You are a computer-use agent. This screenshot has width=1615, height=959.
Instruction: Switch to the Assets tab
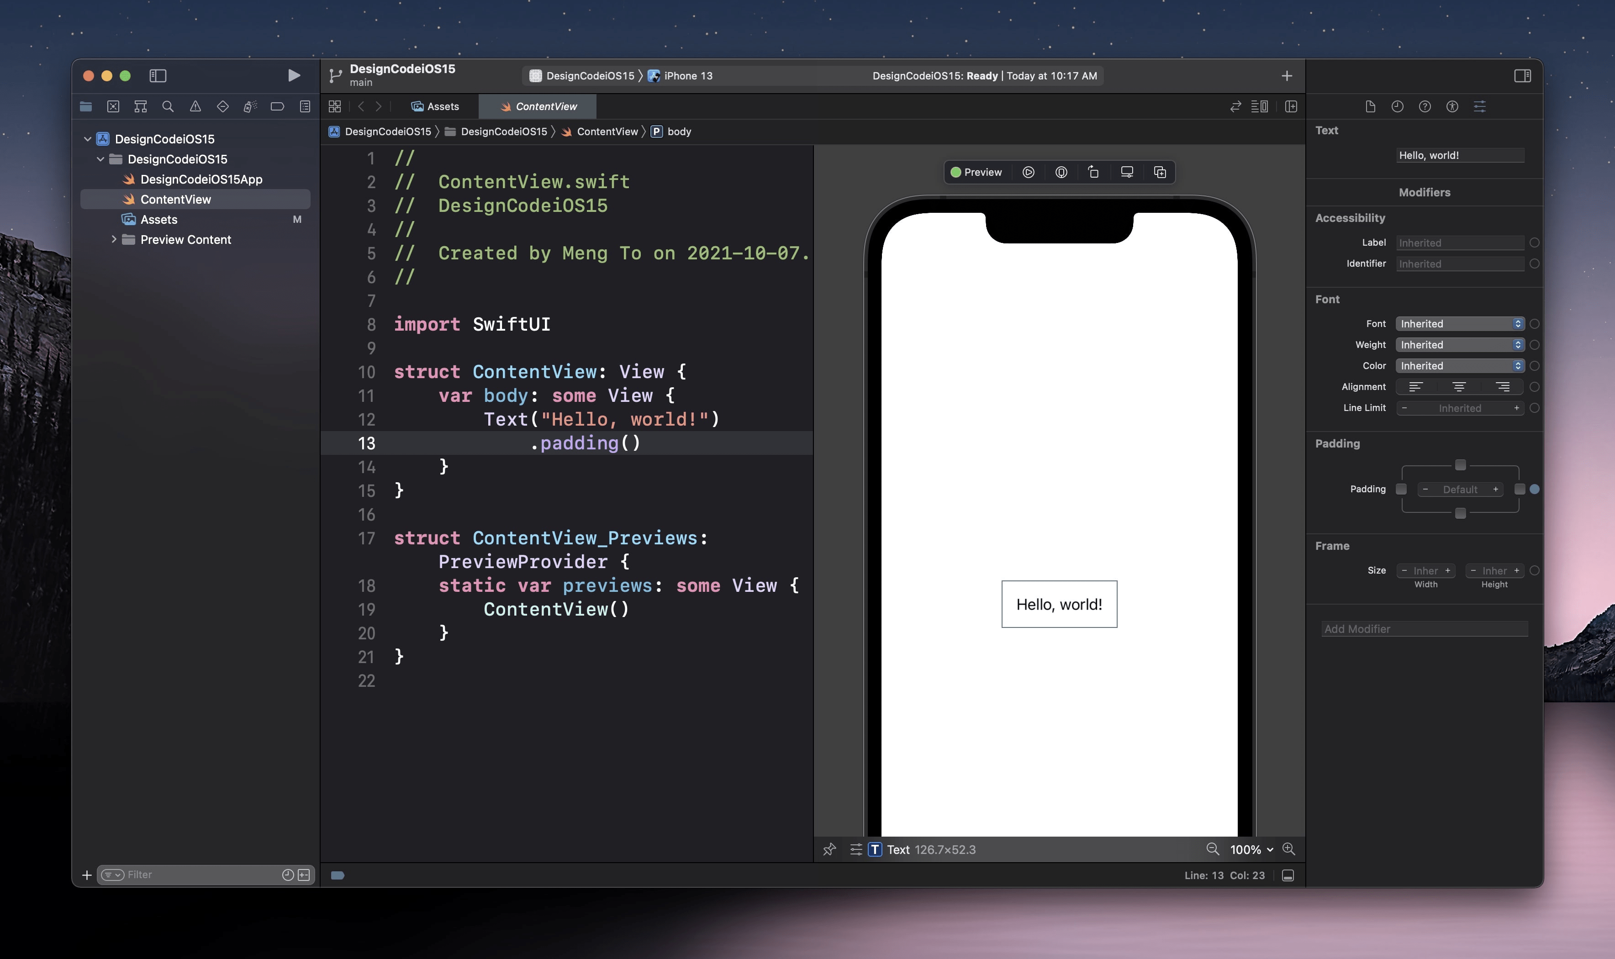(x=436, y=106)
